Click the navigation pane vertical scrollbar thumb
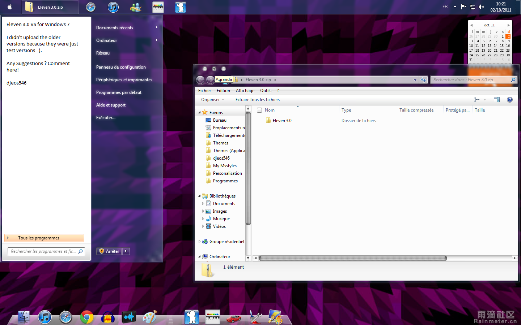This screenshot has width=521, height=325. point(248,168)
